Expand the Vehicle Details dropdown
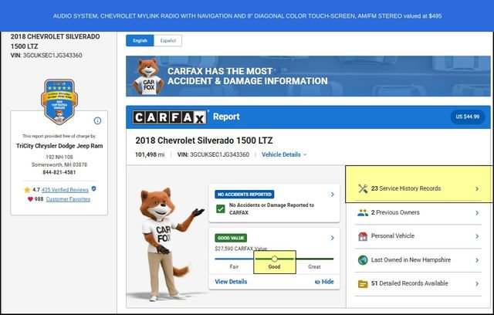This screenshot has width=494, height=315. pos(284,154)
